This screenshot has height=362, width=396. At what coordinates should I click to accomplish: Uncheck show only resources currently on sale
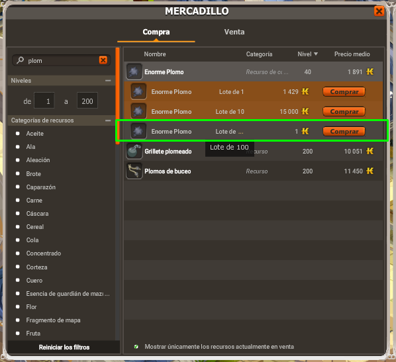136,347
